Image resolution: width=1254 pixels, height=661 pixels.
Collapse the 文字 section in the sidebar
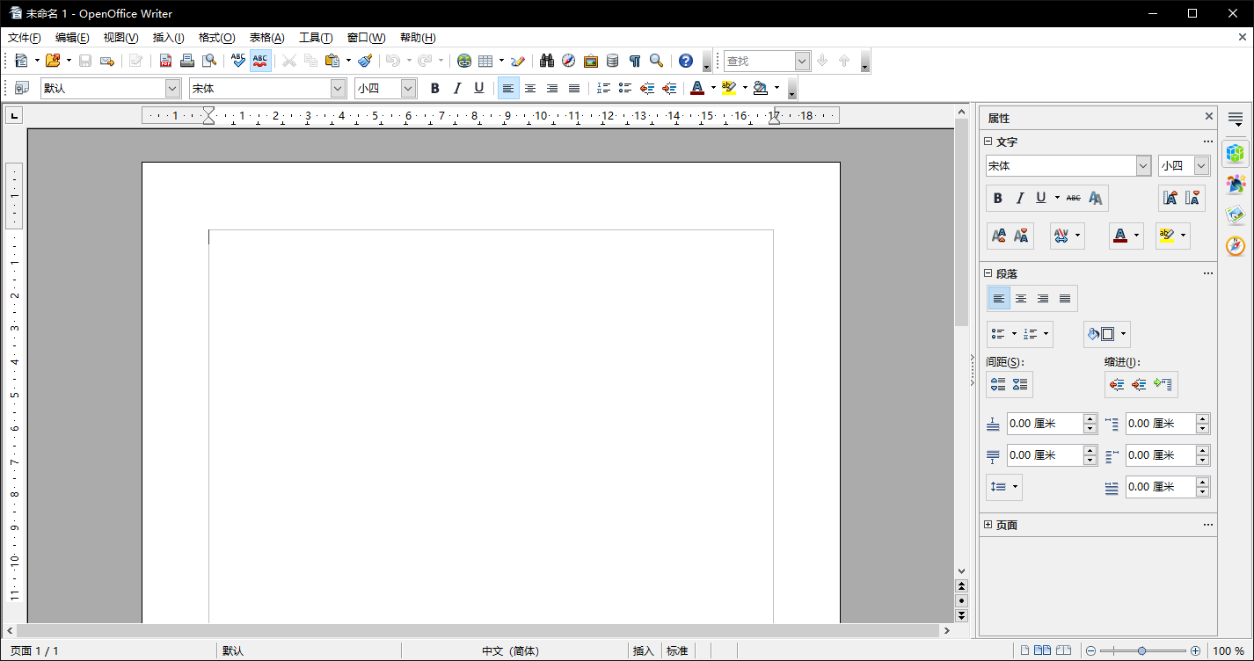coord(988,142)
